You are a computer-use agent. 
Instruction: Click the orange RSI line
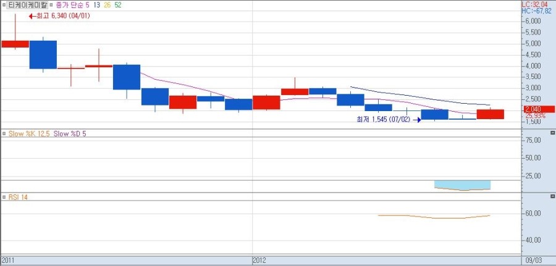click(434, 217)
